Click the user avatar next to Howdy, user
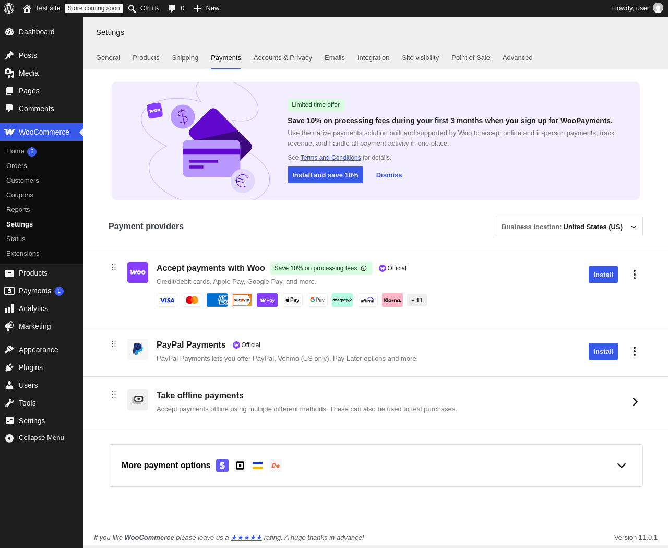Image resolution: width=668 pixels, height=548 pixels. 658,8
